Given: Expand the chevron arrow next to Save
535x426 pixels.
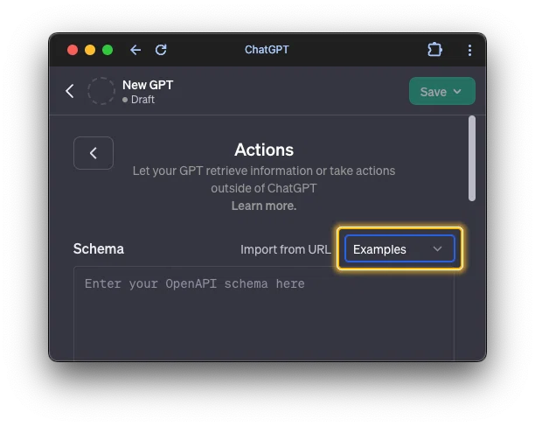Looking at the screenshot, I should coord(457,92).
